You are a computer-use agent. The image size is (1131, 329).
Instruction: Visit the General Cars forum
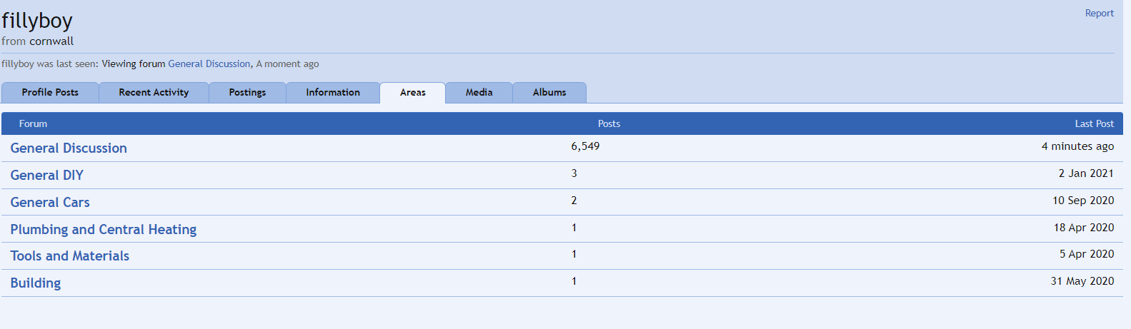[x=50, y=203]
